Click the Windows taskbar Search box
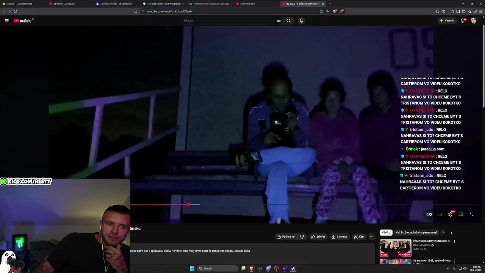The height and width of the screenshot is (273, 485). pyautogui.click(x=218, y=268)
